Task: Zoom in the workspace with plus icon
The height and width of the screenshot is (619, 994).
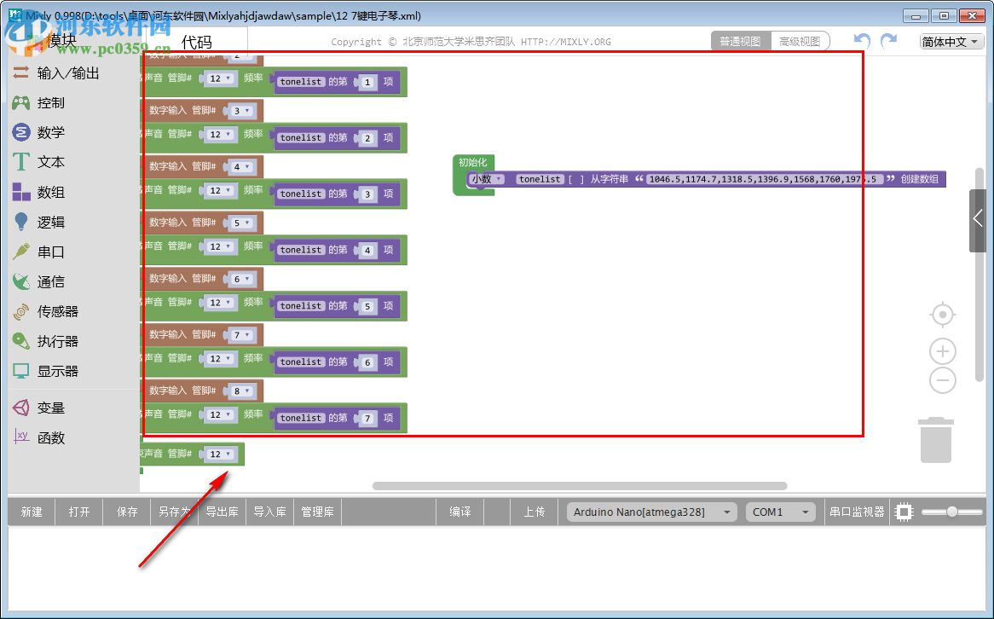Action: [943, 350]
